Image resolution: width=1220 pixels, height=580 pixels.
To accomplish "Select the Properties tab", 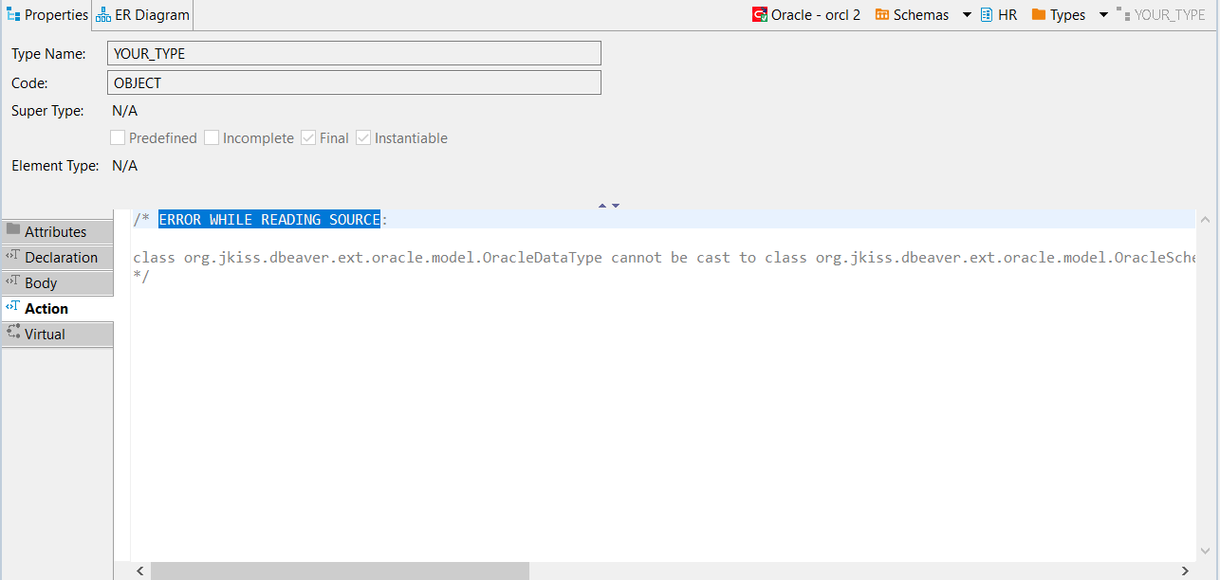I will (47, 14).
